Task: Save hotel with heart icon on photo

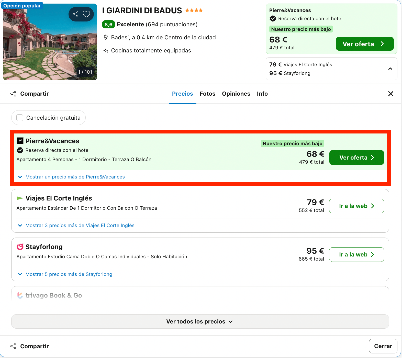Action: [x=86, y=14]
